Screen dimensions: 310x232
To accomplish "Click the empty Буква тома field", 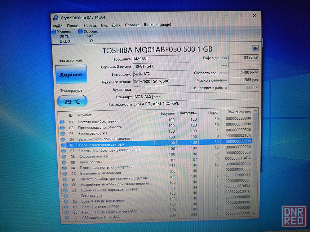I will 161,89.
